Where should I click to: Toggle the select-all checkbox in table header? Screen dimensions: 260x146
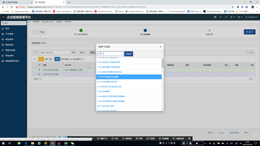(34, 65)
